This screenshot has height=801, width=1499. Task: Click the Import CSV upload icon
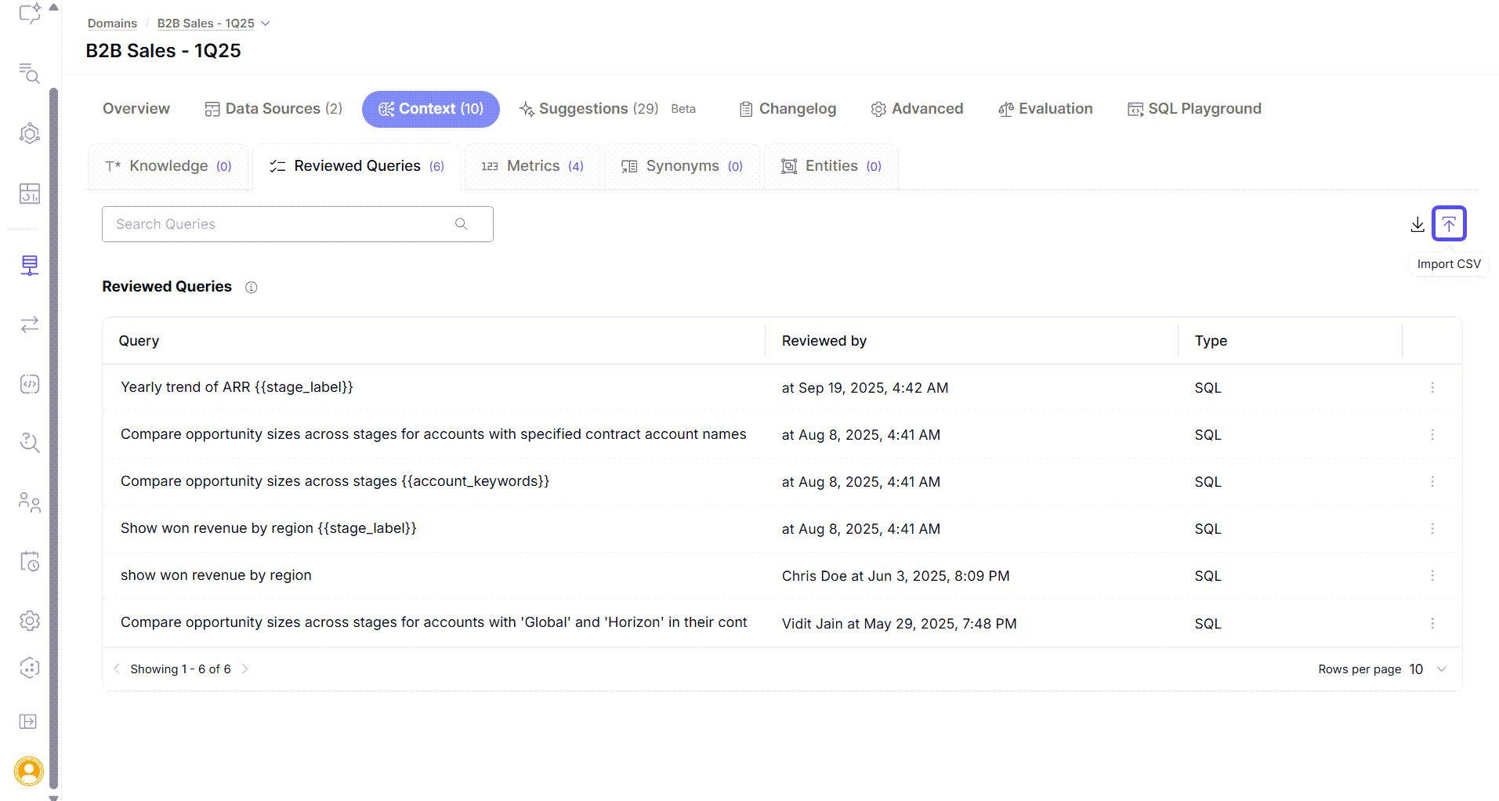point(1448,223)
